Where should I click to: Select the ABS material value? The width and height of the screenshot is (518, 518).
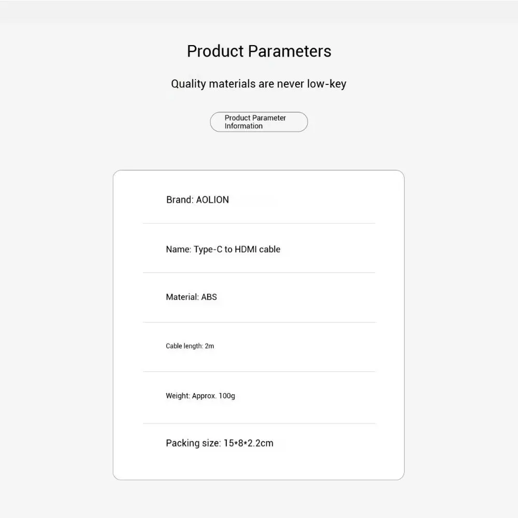coord(209,297)
